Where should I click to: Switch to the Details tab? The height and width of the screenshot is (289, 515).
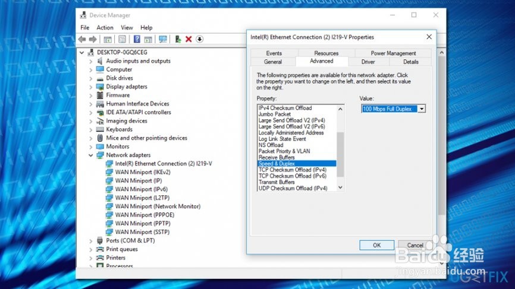(410, 62)
